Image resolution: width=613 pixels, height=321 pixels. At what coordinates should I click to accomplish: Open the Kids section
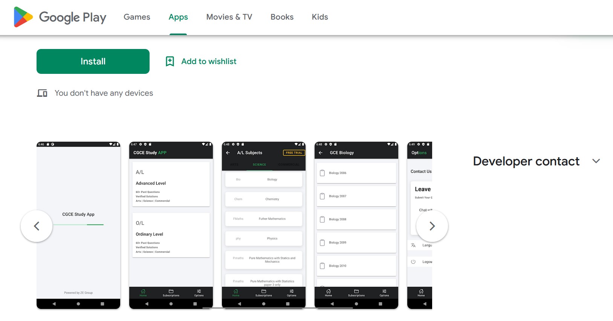coord(320,17)
